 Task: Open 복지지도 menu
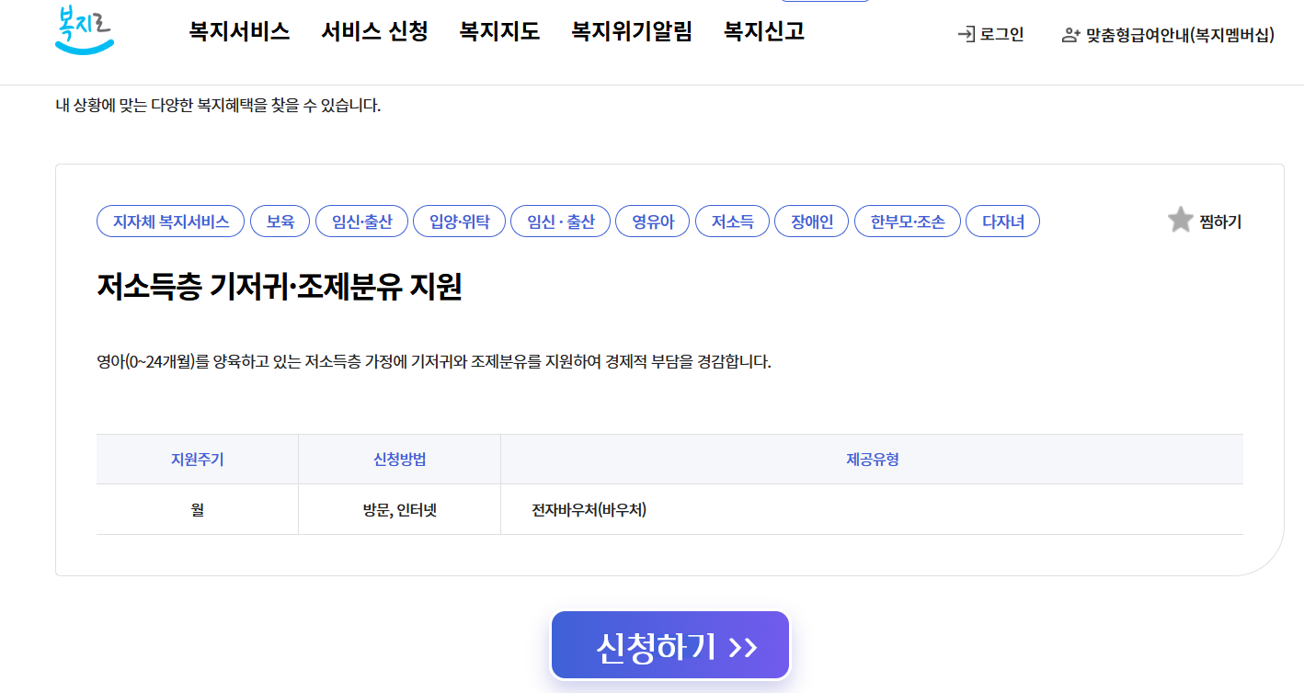point(498,30)
